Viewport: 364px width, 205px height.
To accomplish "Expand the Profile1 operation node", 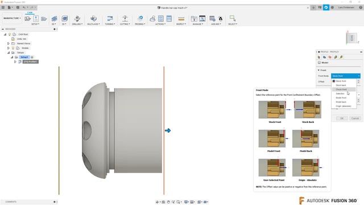I will (15, 62).
